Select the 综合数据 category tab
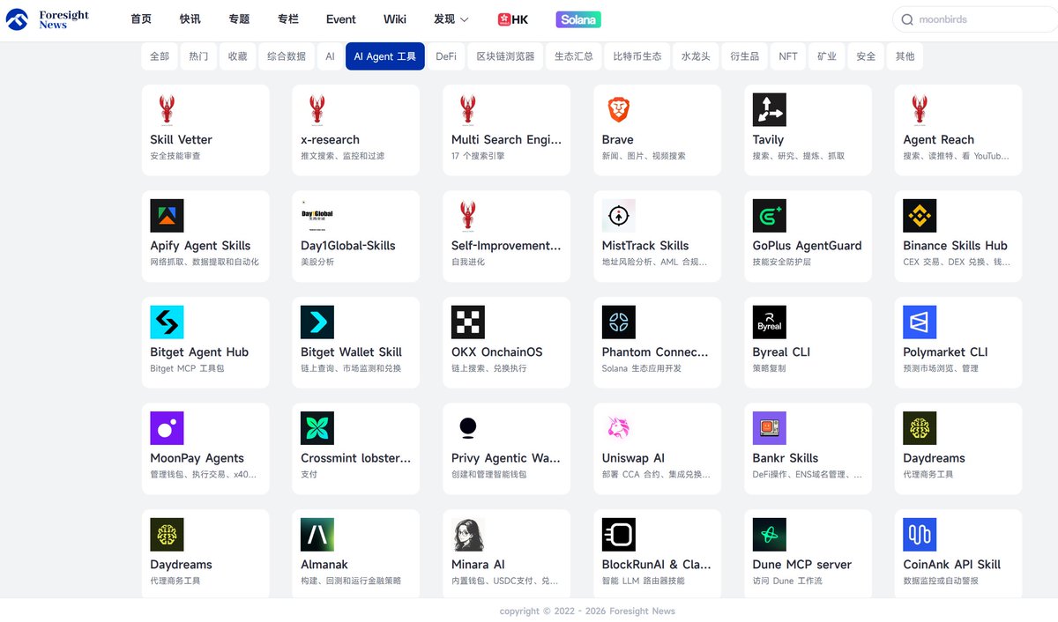 [287, 56]
